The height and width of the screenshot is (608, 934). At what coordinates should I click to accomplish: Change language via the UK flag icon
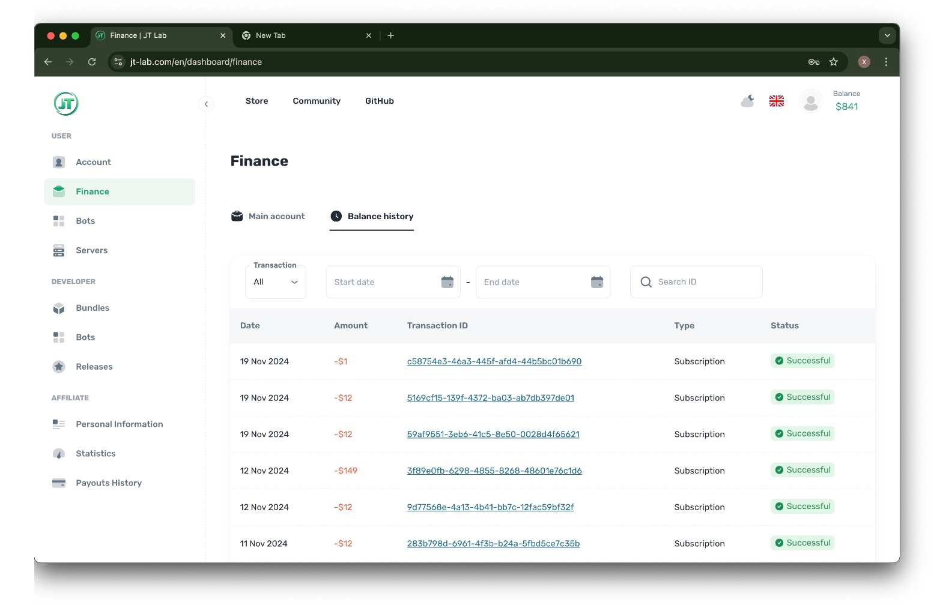[x=777, y=101]
